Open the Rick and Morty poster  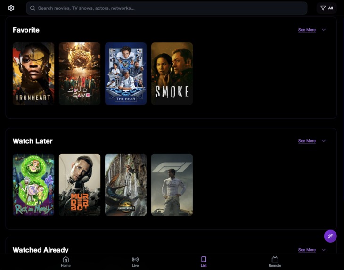[x=33, y=185]
